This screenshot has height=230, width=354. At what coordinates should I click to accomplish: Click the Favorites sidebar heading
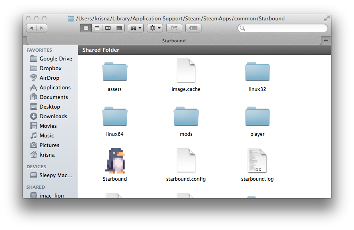point(39,50)
